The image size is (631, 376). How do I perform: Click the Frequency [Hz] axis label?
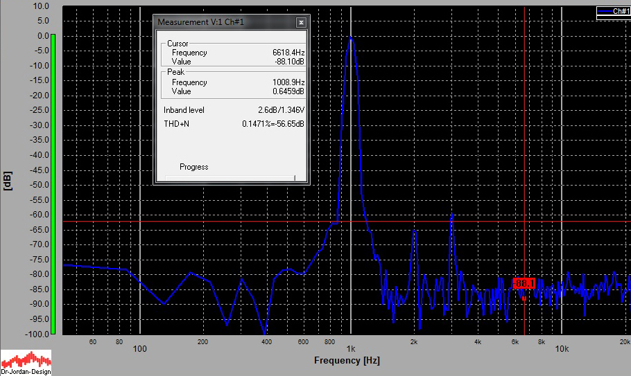[347, 361]
